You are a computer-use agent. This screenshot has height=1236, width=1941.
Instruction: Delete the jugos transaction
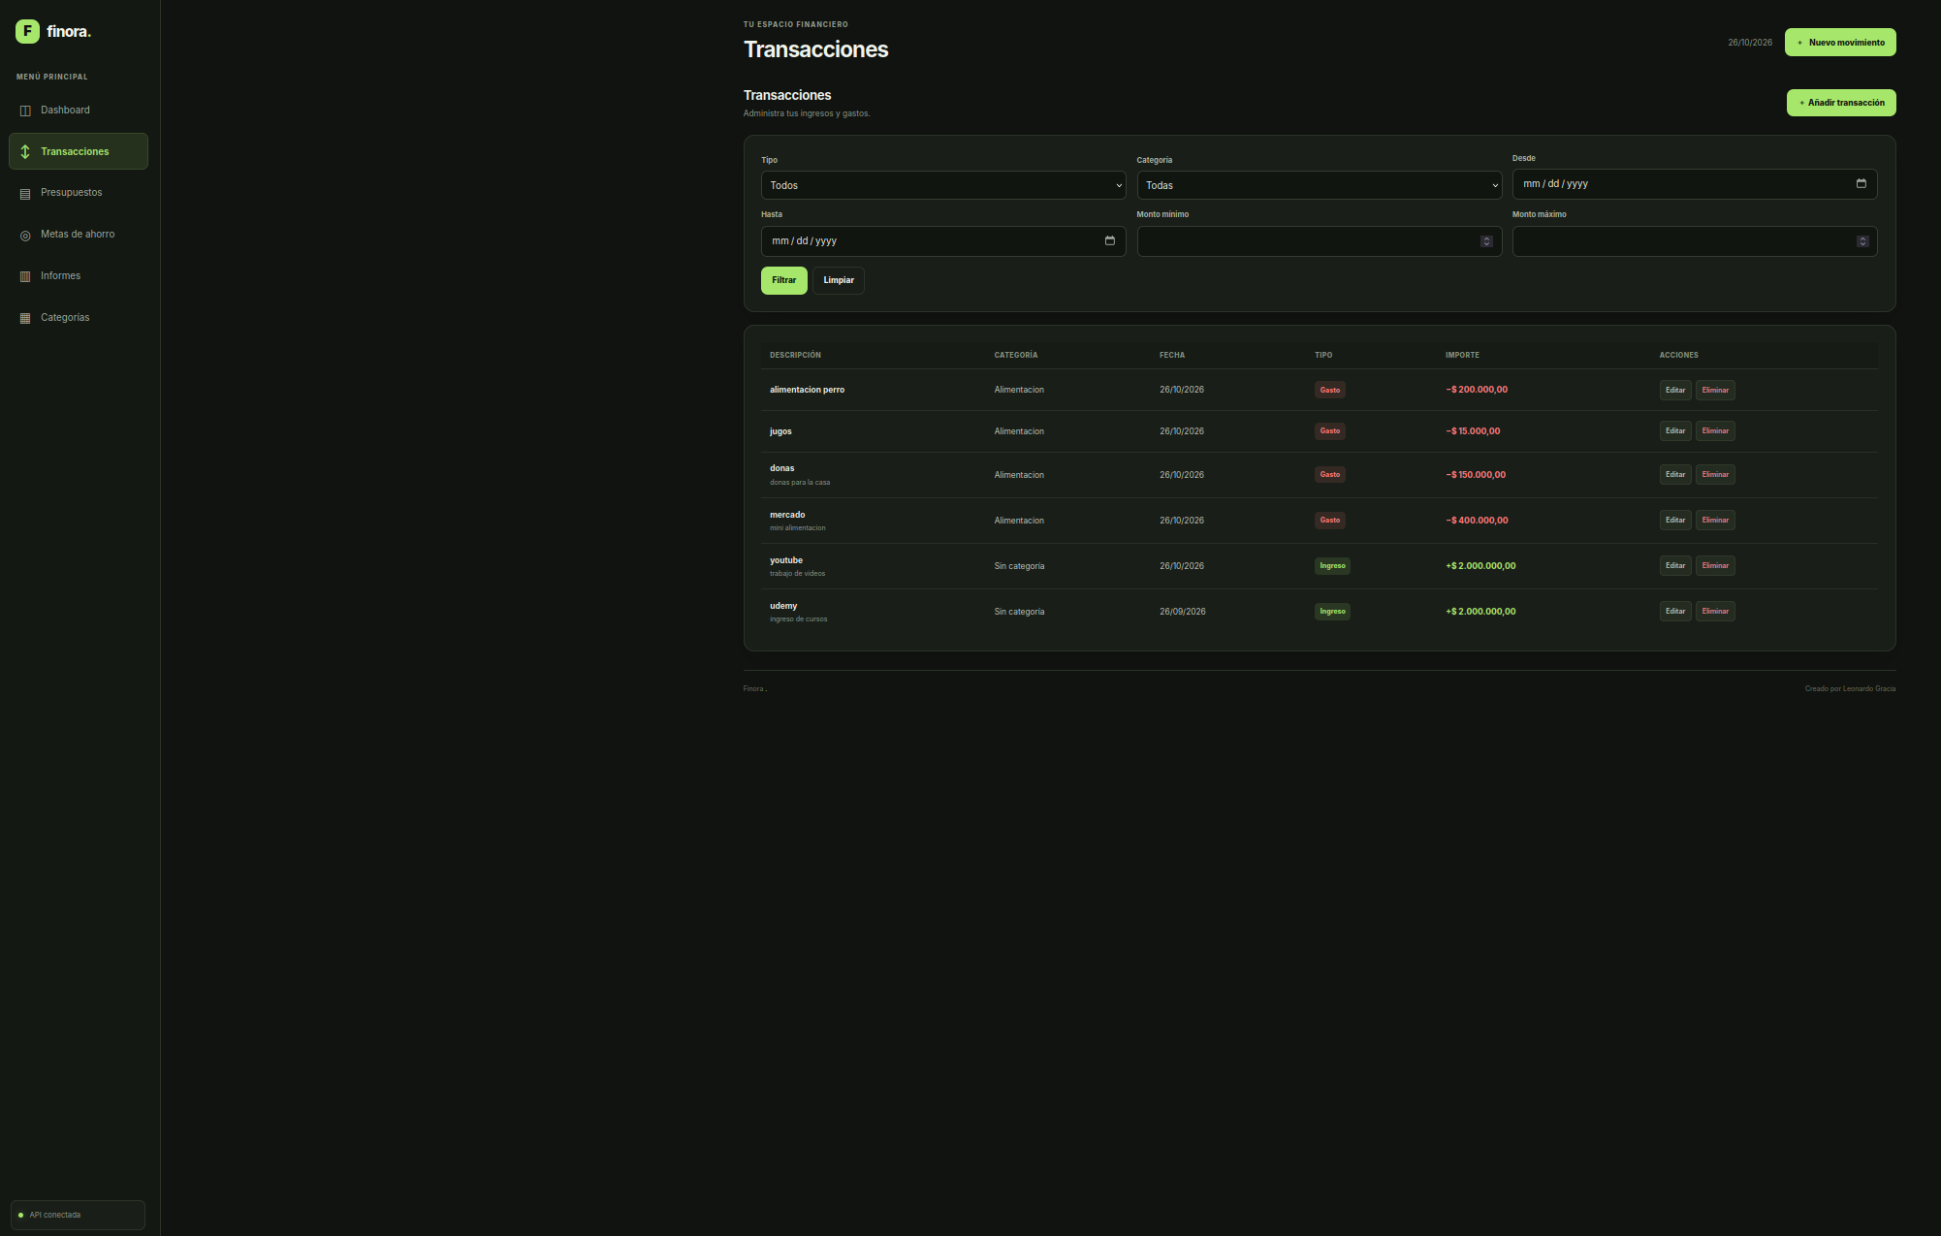pos(1715,430)
